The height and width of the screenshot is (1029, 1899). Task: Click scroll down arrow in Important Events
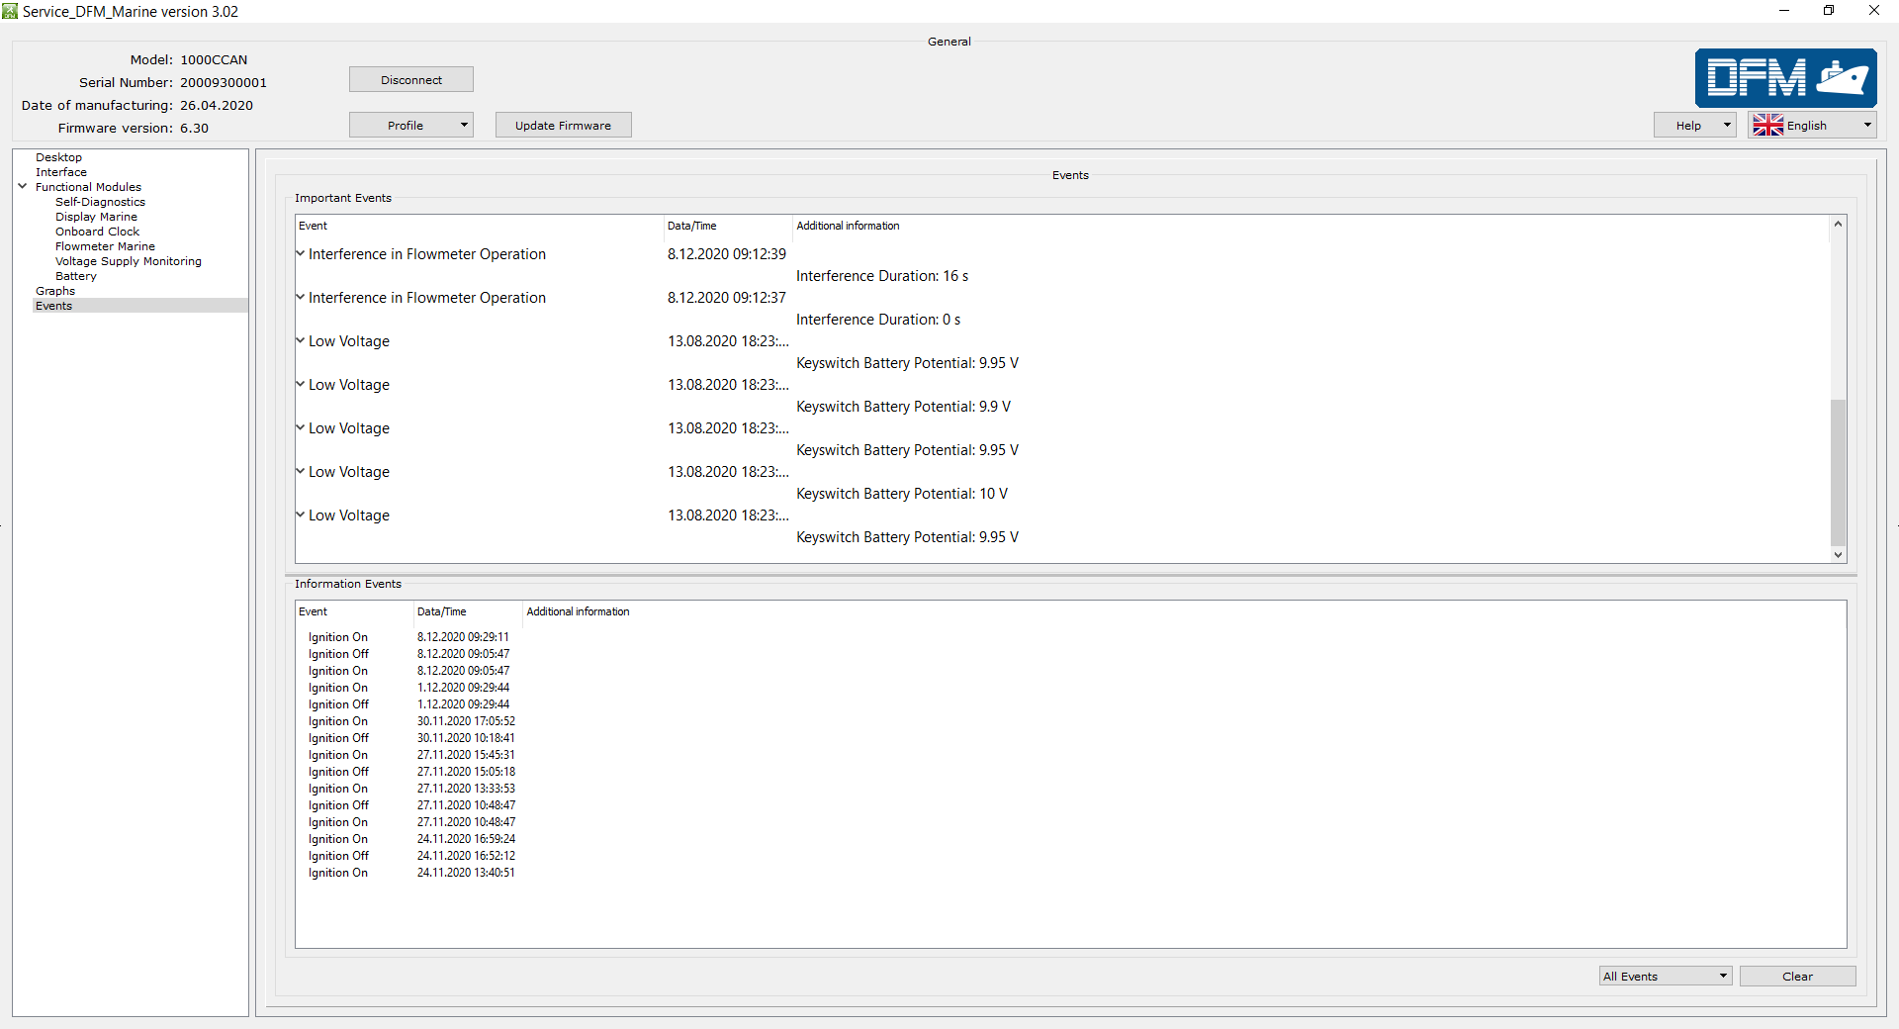click(1838, 555)
